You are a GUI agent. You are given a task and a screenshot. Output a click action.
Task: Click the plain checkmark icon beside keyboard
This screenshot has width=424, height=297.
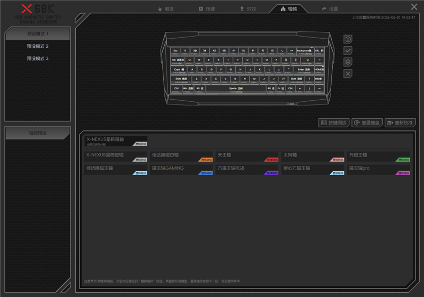coord(348,50)
